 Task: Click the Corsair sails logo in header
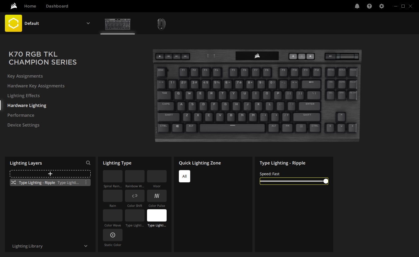pos(13,6)
